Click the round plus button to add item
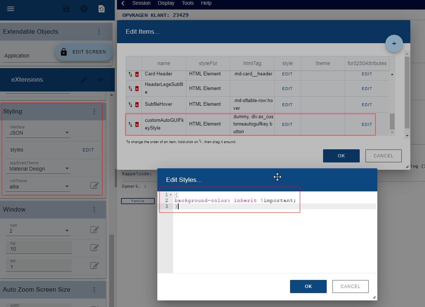The height and width of the screenshot is (307, 425). point(394,44)
